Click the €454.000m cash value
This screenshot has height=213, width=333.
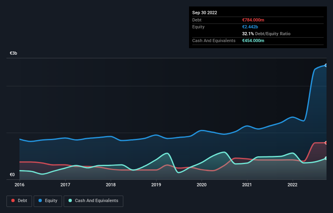pos(253,40)
